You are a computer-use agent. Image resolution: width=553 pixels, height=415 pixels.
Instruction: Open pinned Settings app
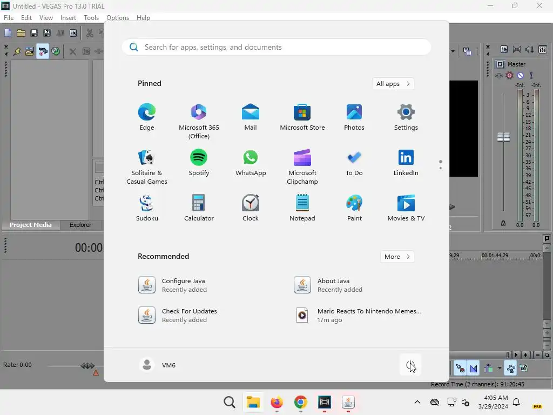[x=406, y=117]
